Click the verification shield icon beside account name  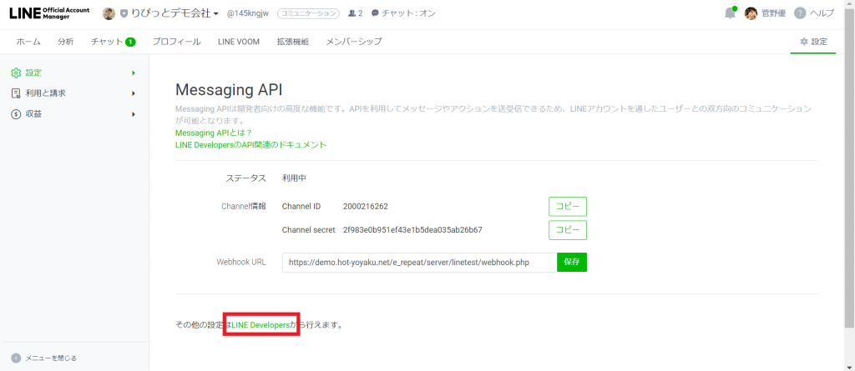point(124,13)
